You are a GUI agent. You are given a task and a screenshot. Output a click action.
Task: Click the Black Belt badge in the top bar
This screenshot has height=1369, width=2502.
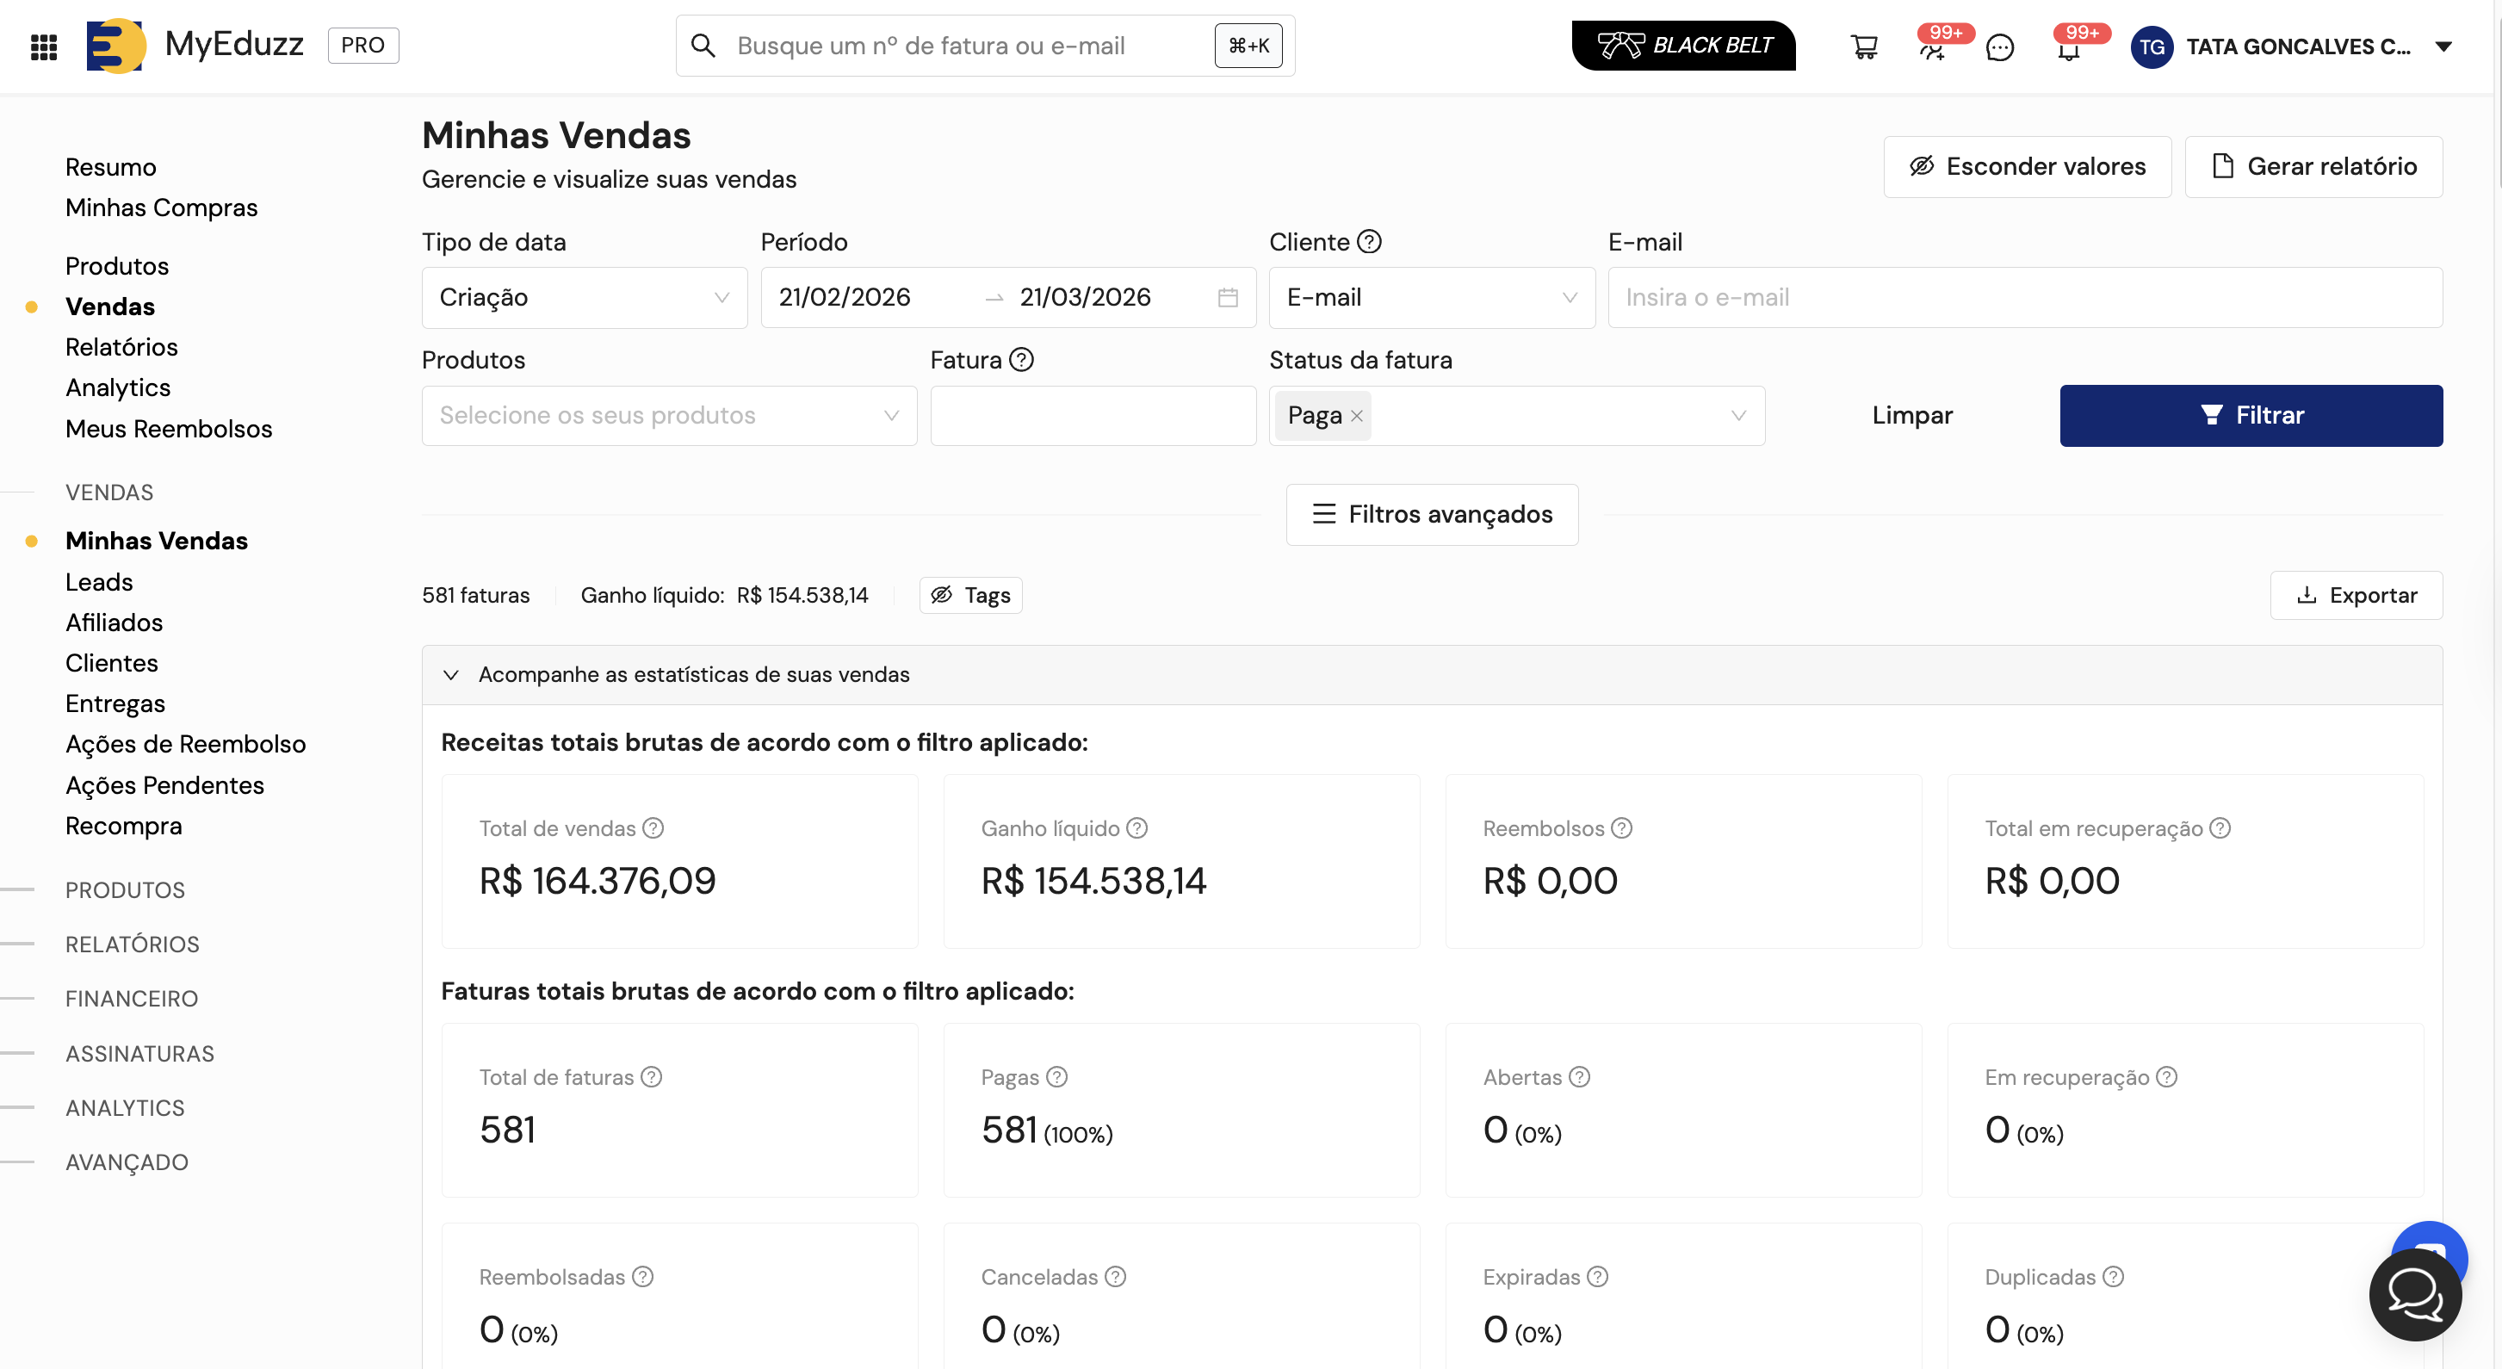(1685, 45)
